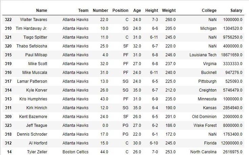Click the Position column header
This screenshot has height=155, width=249.
(120, 11)
